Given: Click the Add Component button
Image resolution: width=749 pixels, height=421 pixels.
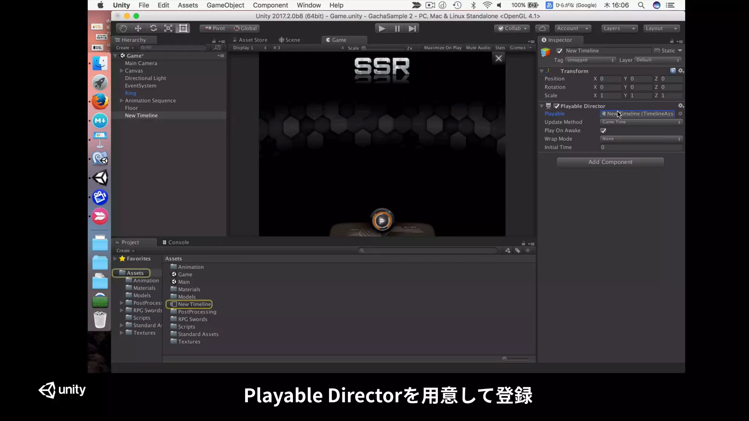Looking at the screenshot, I should [610, 162].
